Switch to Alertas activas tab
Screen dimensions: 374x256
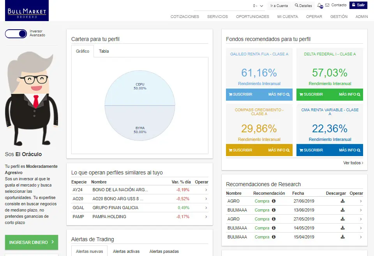(126, 251)
